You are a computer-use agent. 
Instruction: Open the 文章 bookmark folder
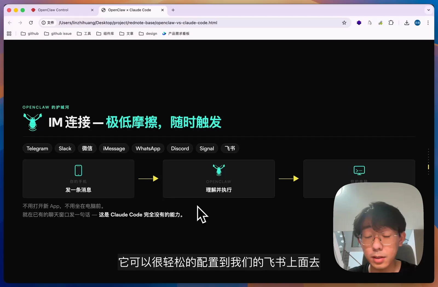coord(126,34)
